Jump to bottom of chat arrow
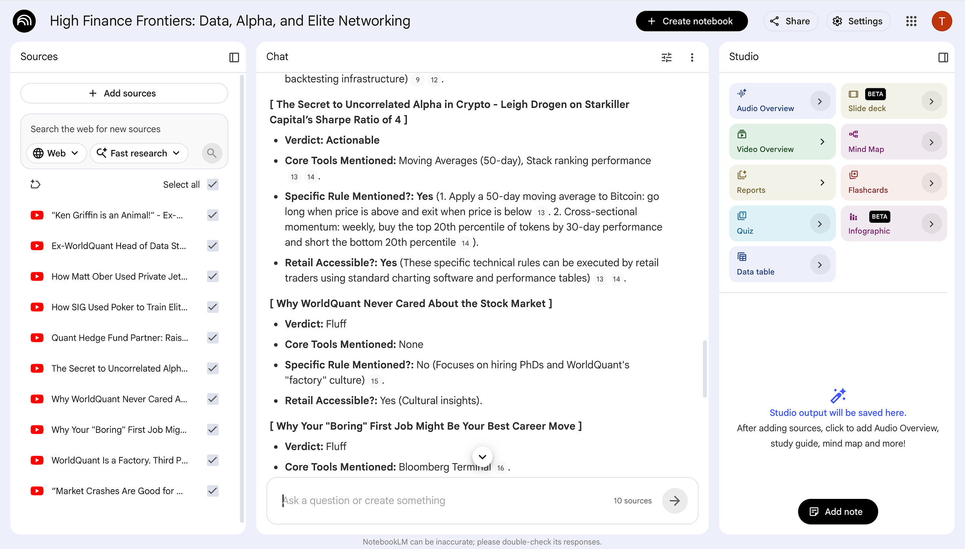The height and width of the screenshot is (549, 965). coord(482,457)
